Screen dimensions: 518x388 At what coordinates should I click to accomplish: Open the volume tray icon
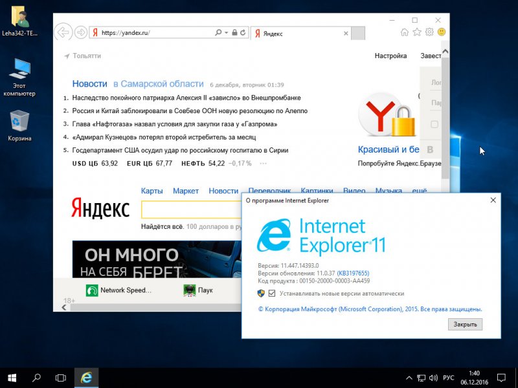click(433, 378)
